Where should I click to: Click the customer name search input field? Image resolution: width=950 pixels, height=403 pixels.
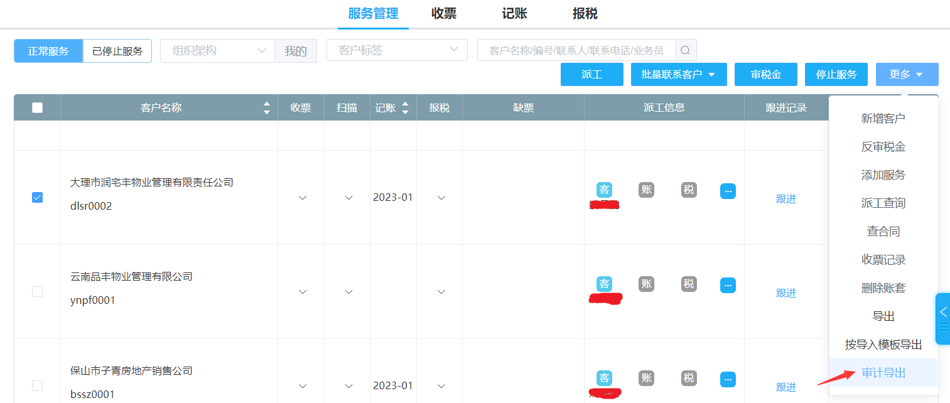click(576, 50)
